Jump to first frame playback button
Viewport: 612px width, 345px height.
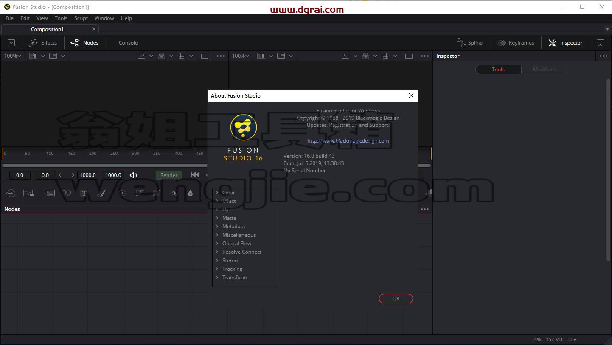pos(195,175)
